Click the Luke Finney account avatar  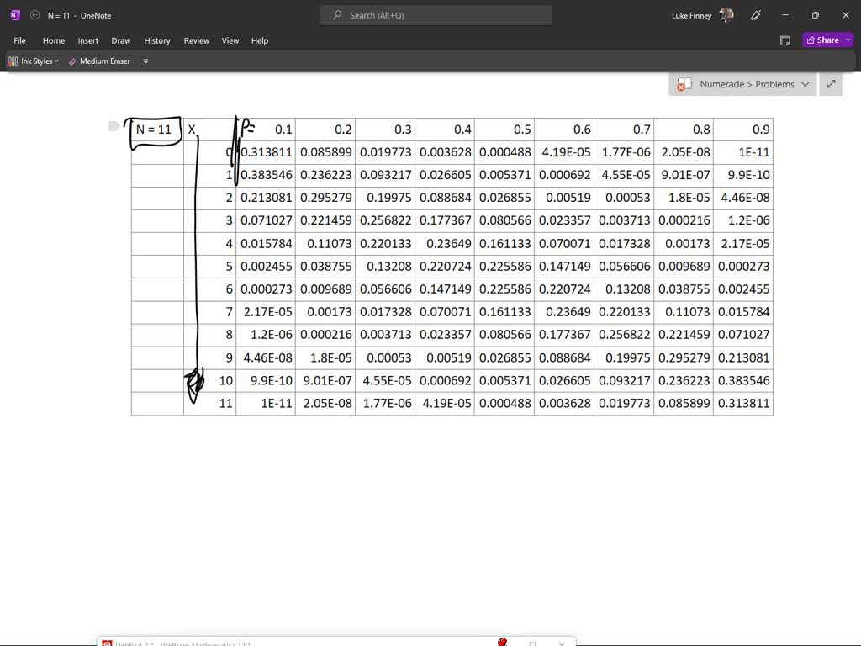(725, 15)
